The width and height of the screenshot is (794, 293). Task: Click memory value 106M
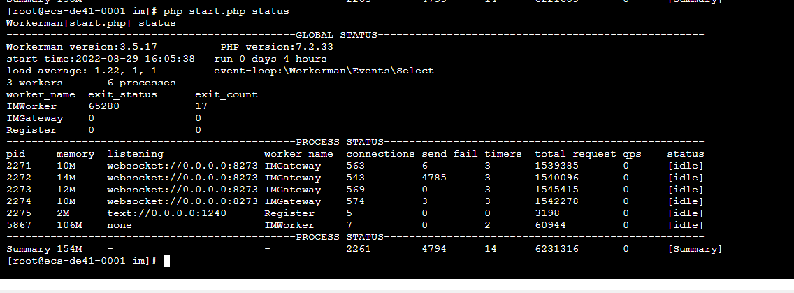(69, 225)
